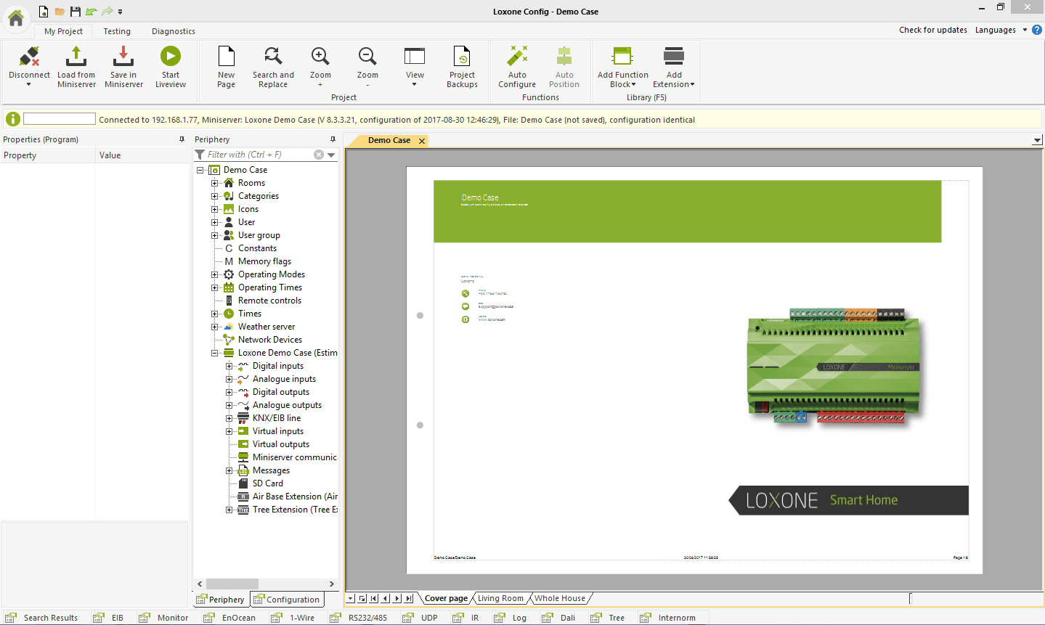This screenshot has width=1045, height=625.
Task: Open the EnOcean bottom panel
Action: coord(231,618)
